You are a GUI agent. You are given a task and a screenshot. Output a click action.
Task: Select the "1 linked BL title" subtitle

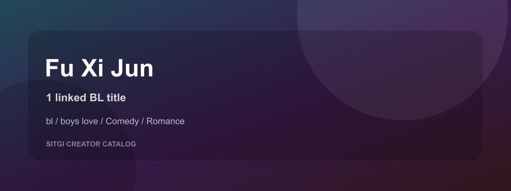point(86,97)
